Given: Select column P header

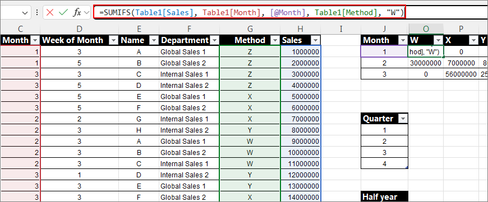Looking at the screenshot, I should (461, 29).
